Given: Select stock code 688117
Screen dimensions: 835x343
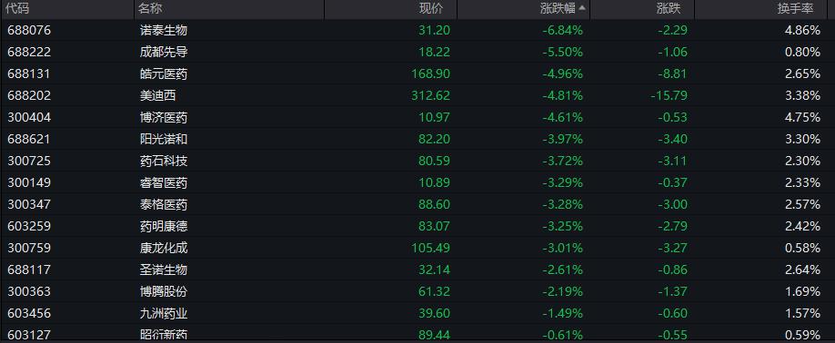Looking at the screenshot, I should coord(29,269).
